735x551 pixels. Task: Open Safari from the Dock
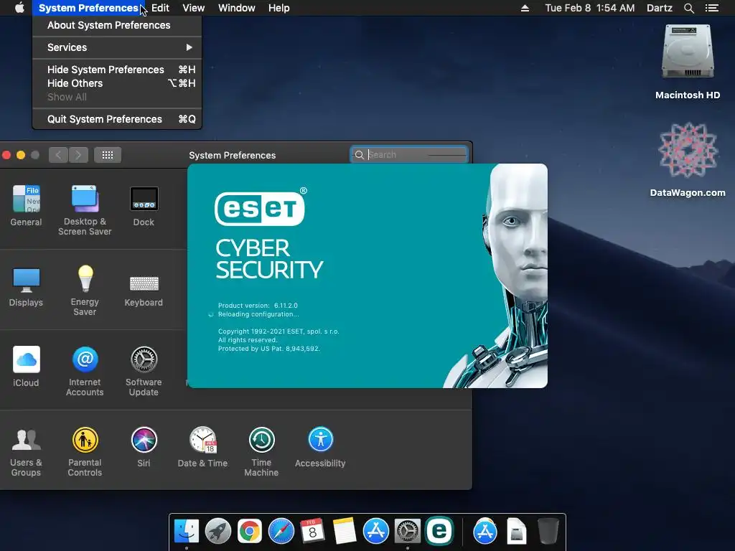pos(281,532)
